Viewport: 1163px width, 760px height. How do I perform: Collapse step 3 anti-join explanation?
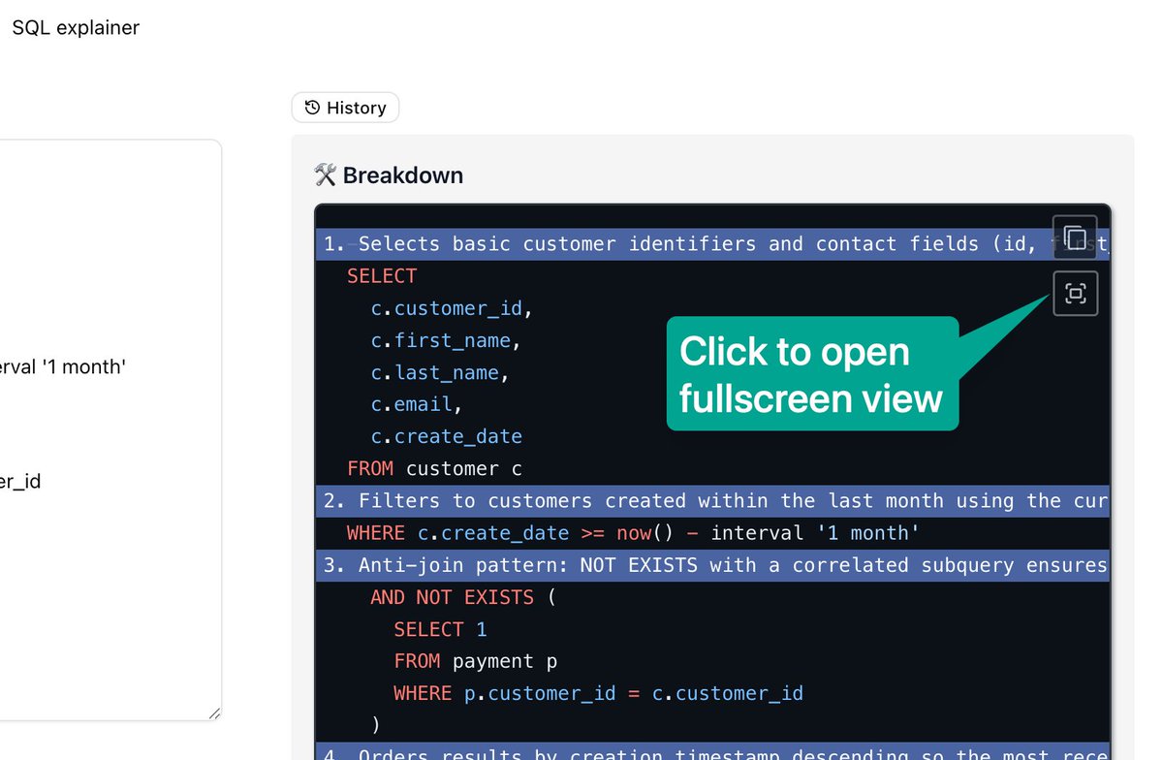point(678,565)
